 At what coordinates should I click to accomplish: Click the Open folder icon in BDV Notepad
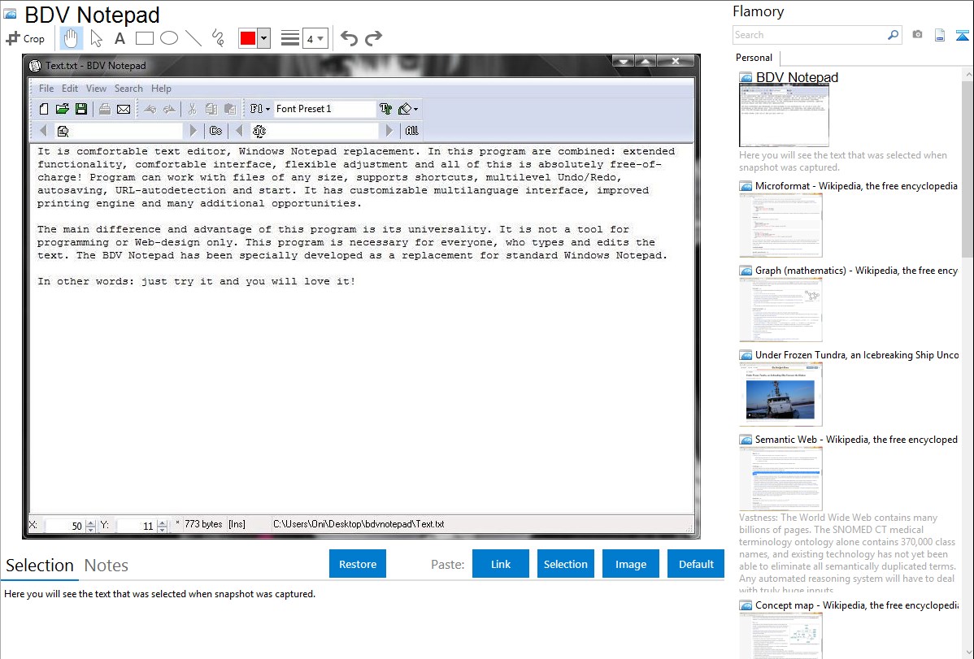pos(62,110)
